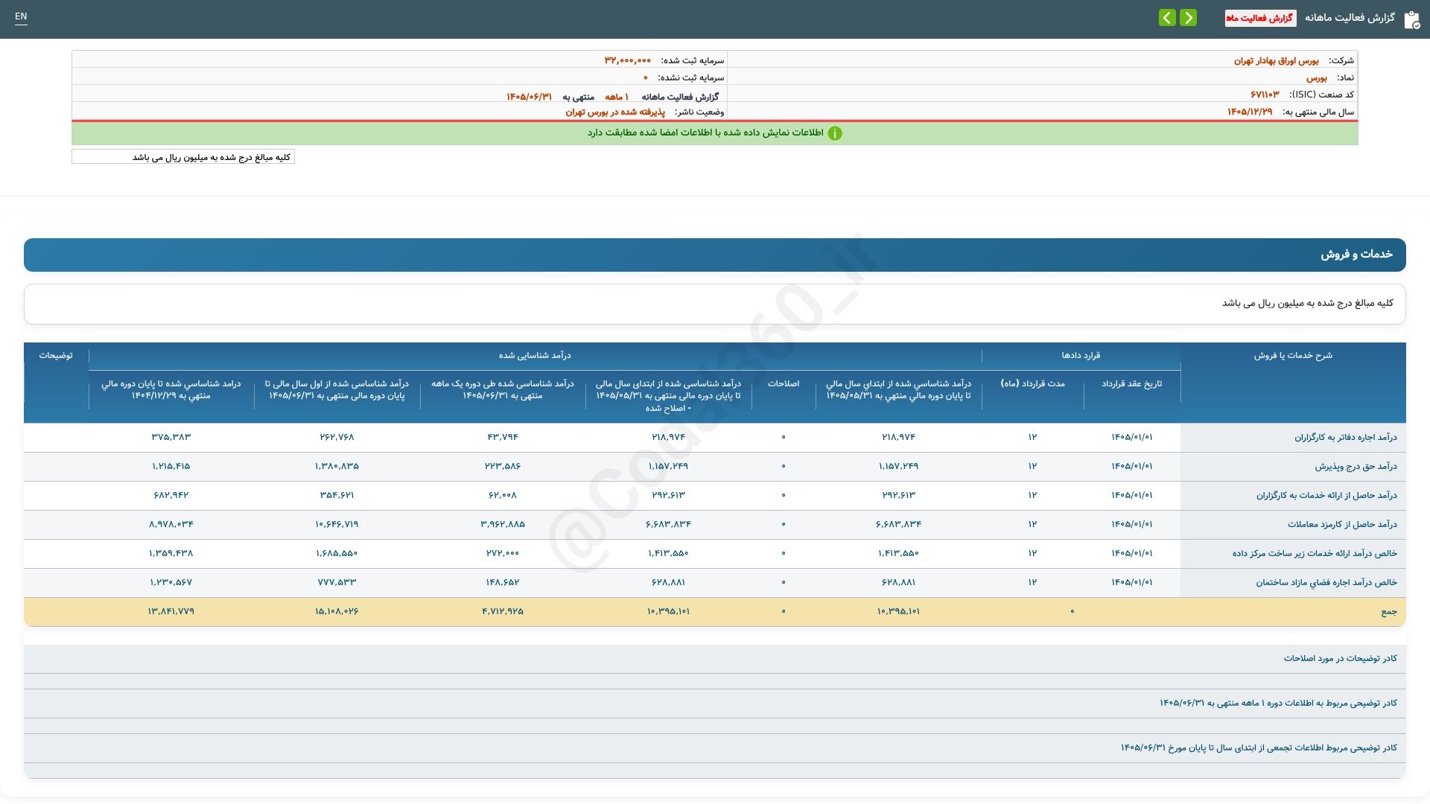The height and width of the screenshot is (804, 1430).
Task: Click the کادر توضیحات در مورد اصلاحات row
Action: coord(715,659)
